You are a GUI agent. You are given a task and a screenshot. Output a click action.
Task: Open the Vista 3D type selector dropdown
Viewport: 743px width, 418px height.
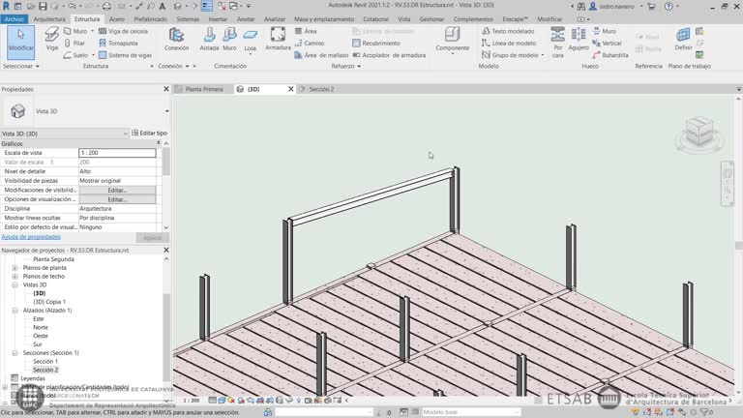165,111
